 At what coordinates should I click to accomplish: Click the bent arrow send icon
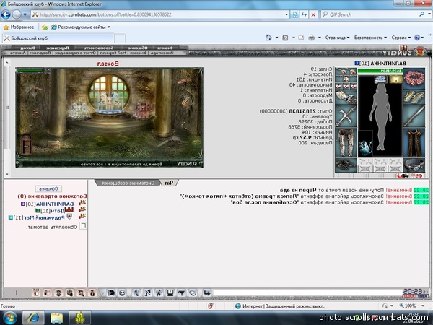(x=206, y=292)
